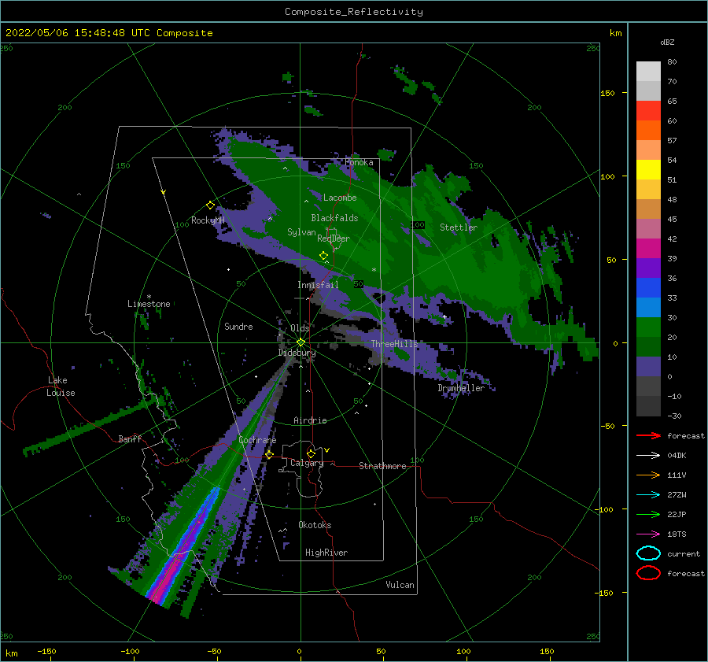This screenshot has width=708, height=662.
Task: Click the Vulcan town label
Action: pyautogui.click(x=400, y=585)
